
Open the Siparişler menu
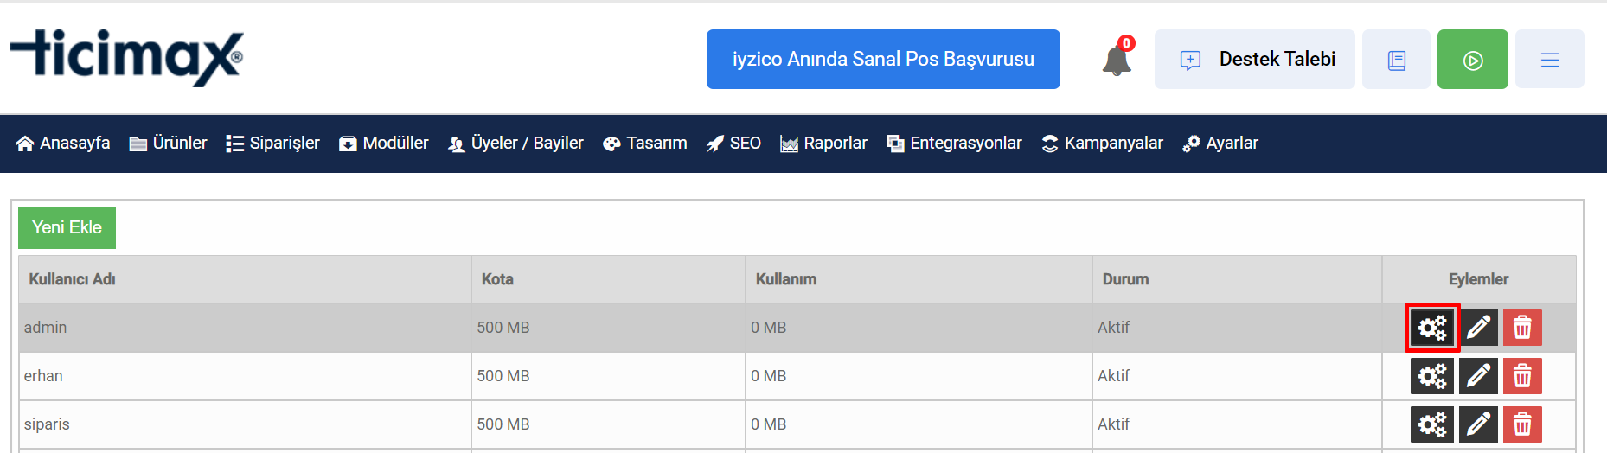click(273, 144)
